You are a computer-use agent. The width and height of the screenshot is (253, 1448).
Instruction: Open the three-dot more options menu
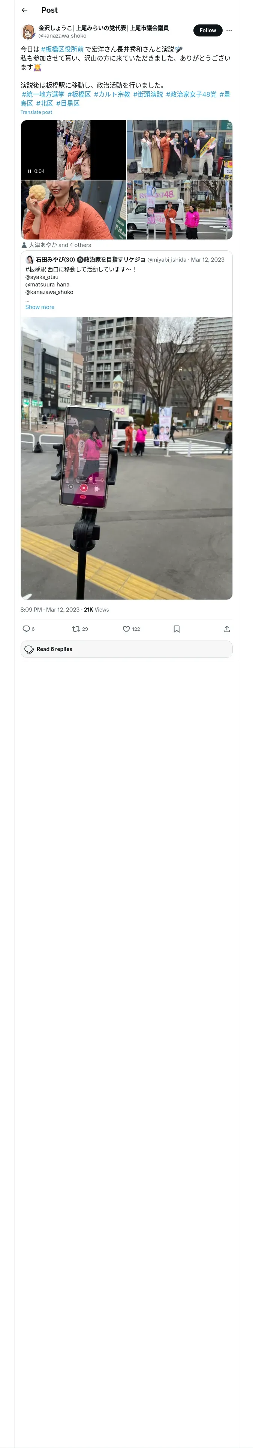(229, 30)
